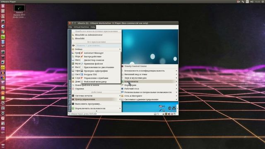Select the highlighted Компоненты entry
The image size is (265, 149).
[149, 82]
